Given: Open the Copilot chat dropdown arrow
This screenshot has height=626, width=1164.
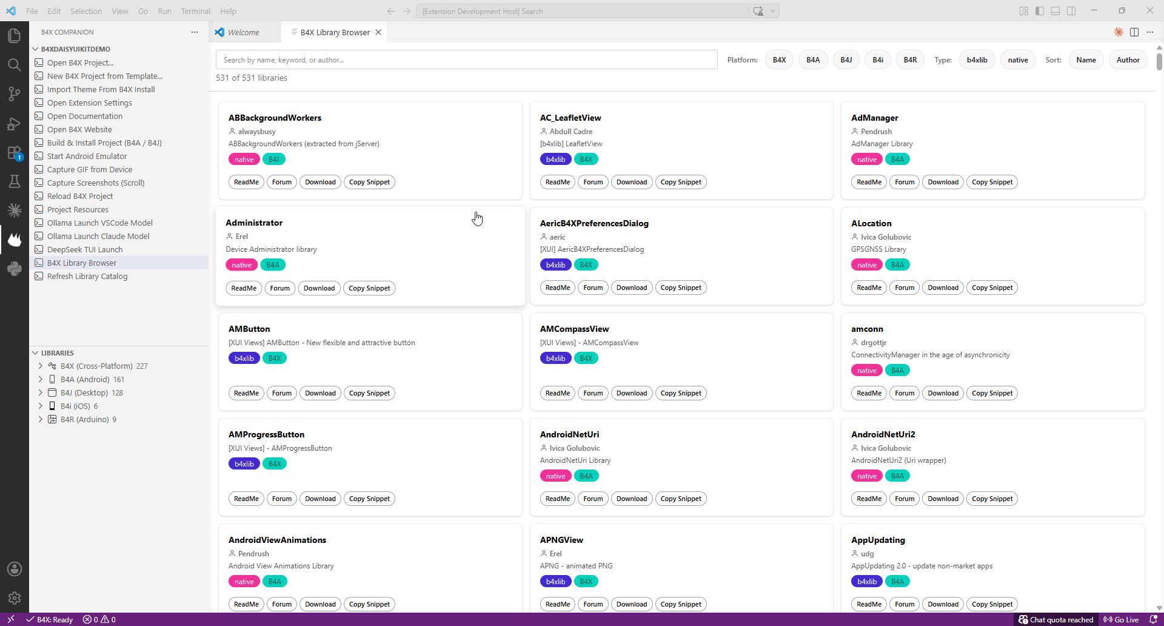Looking at the screenshot, I should (x=772, y=11).
